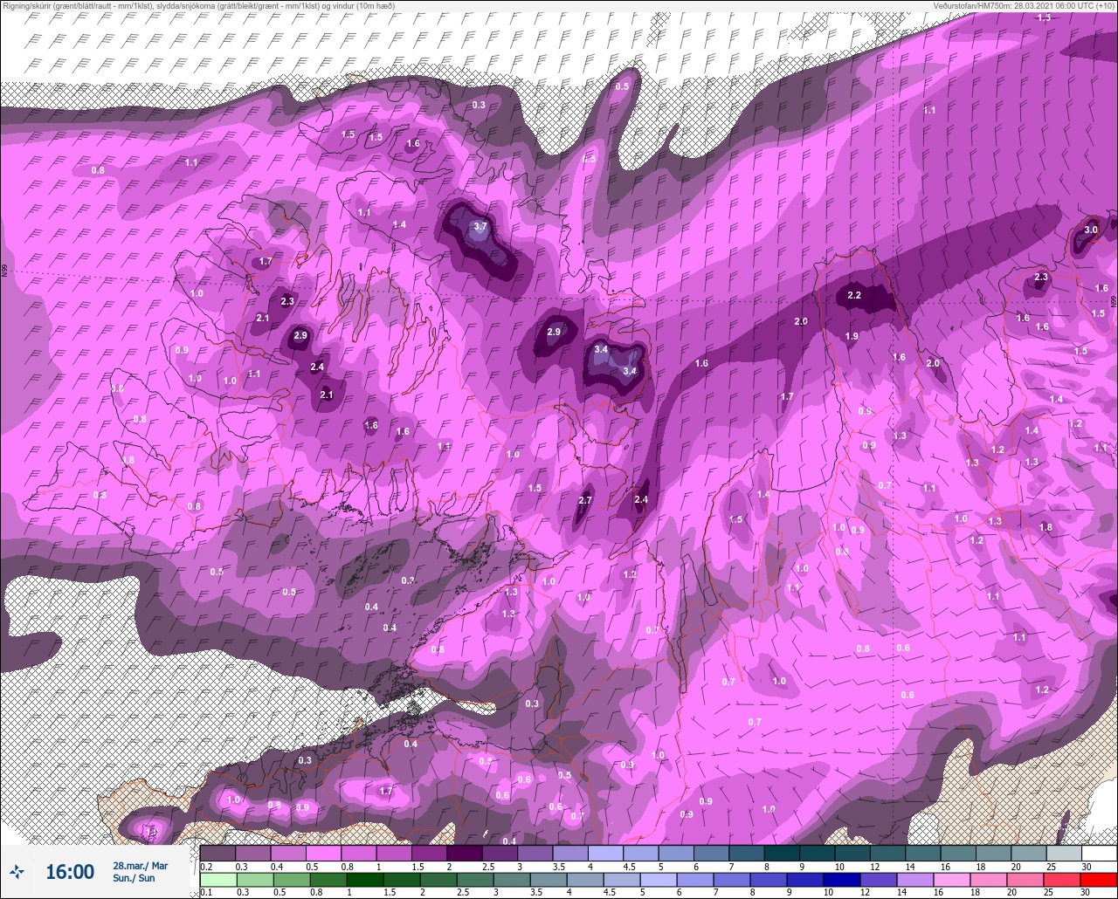
Task: Click the 3.0 precipitation value near the right edge
Action: [x=1091, y=230]
